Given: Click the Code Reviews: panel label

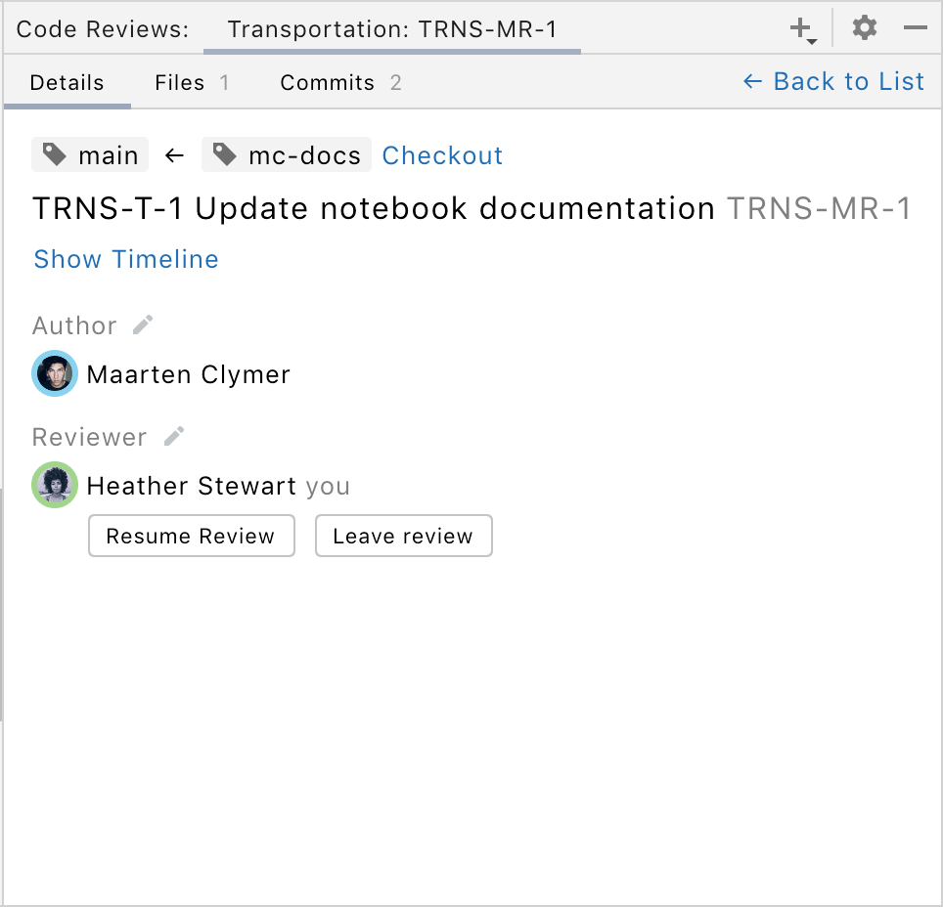Looking at the screenshot, I should click(103, 29).
